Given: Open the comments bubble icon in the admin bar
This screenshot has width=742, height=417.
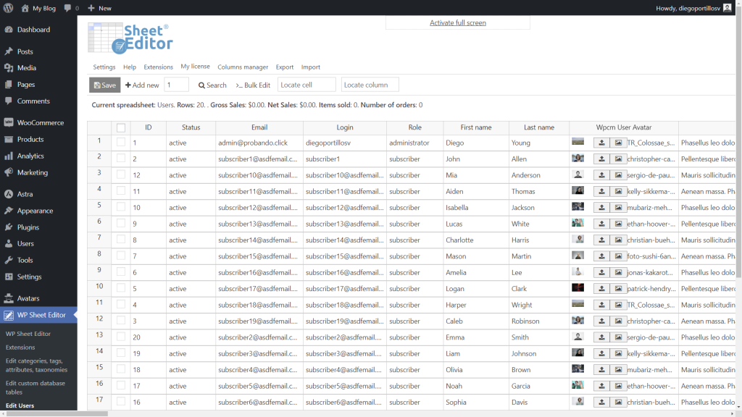Looking at the screenshot, I should pos(67,7).
